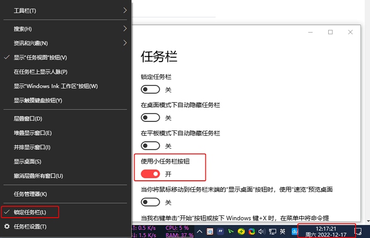Image resolution: width=370 pixels, height=238 pixels.
Task: Choose 显示"Windows Ink 工作区"按钮(W)
Action: (x=65, y=86)
